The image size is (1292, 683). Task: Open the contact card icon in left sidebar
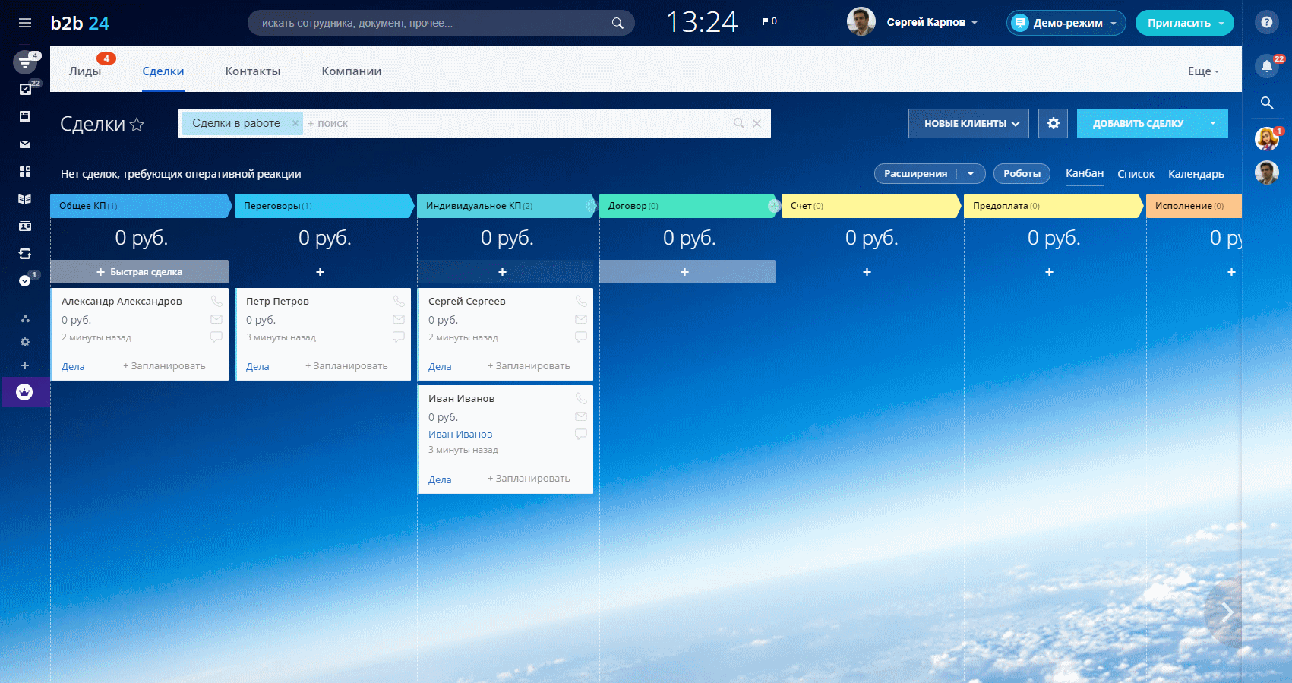25,226
